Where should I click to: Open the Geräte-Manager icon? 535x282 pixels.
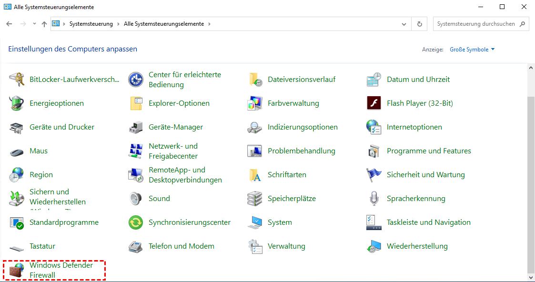[x=136, y=127]
